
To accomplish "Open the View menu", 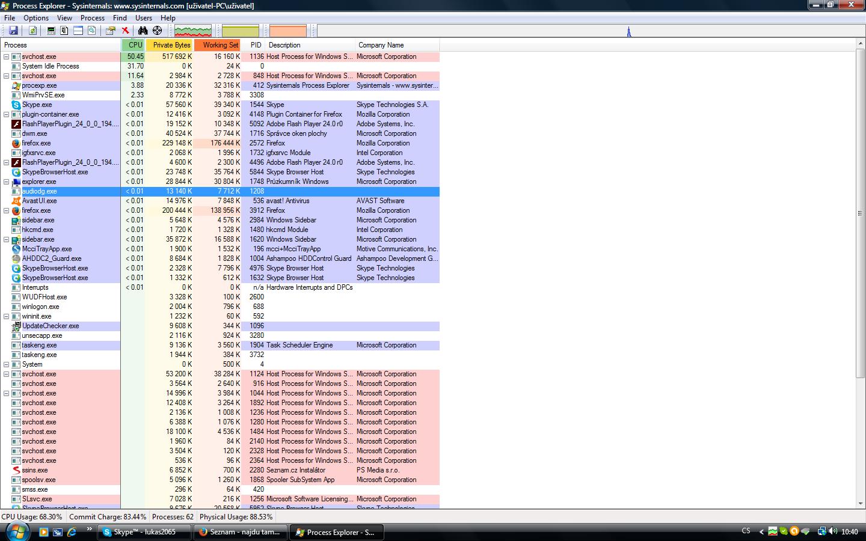I will 64,18.
